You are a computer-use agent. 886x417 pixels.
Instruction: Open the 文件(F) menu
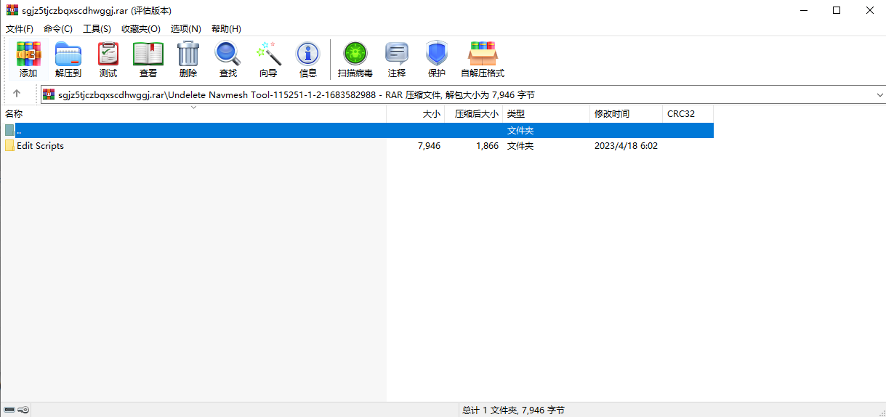(x=20, y=28)
